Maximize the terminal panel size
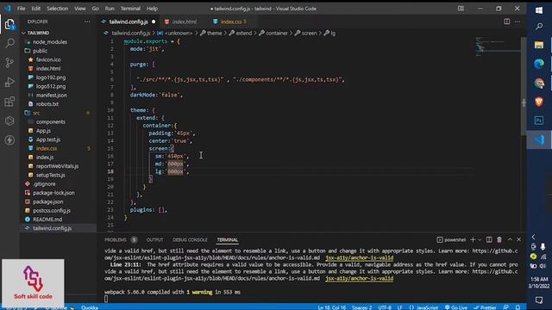 tap(510, 239)
